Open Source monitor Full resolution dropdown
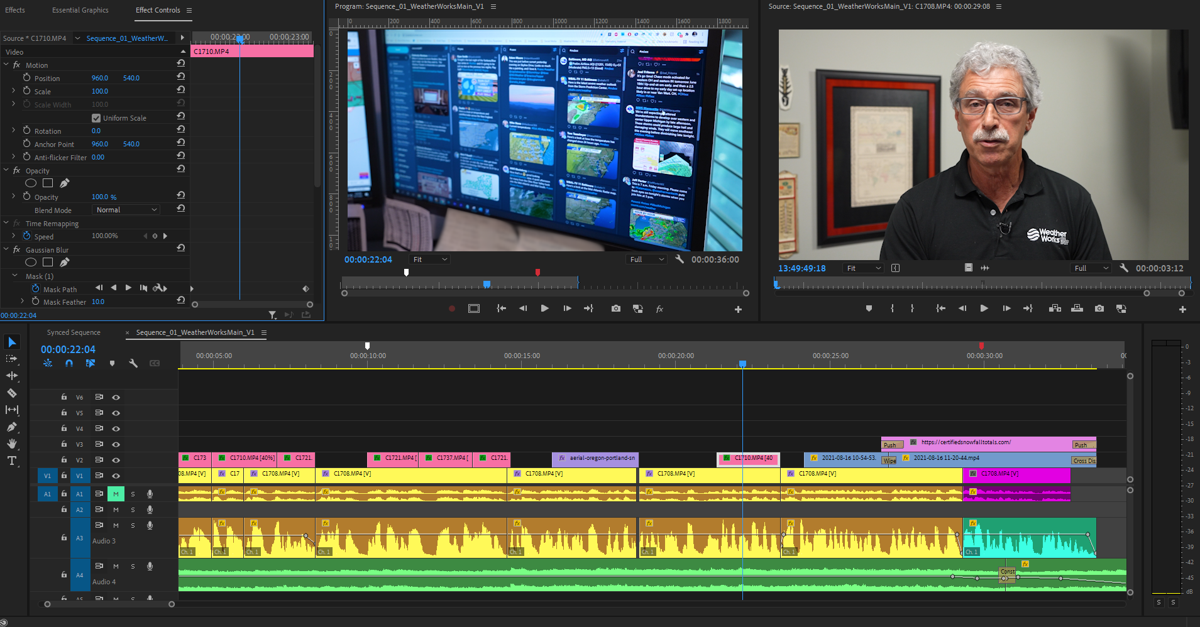Screen dimensions: 1200x627 click(1091, 268)
